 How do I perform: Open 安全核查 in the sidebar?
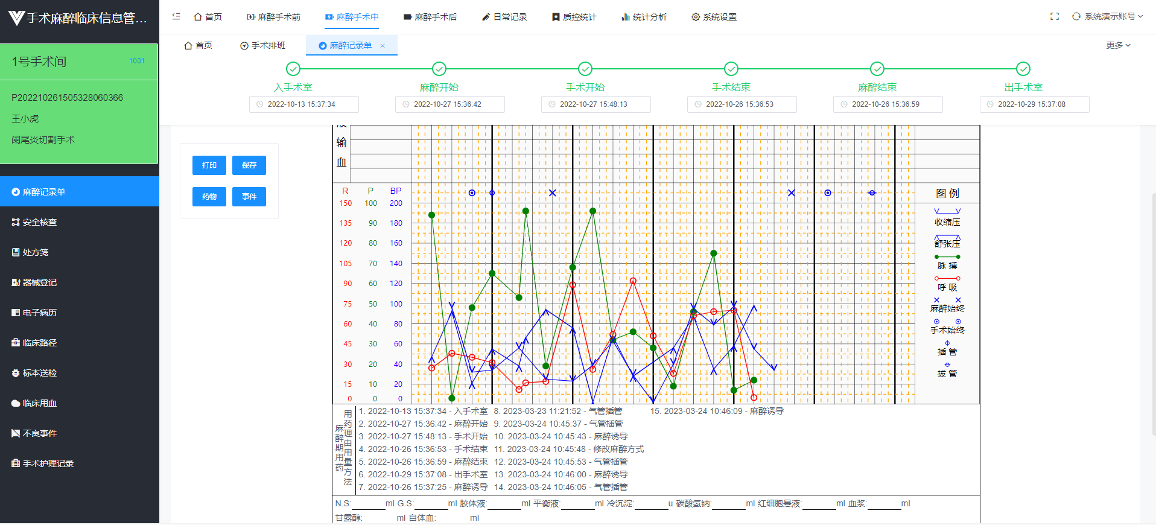tap(40, 222)
